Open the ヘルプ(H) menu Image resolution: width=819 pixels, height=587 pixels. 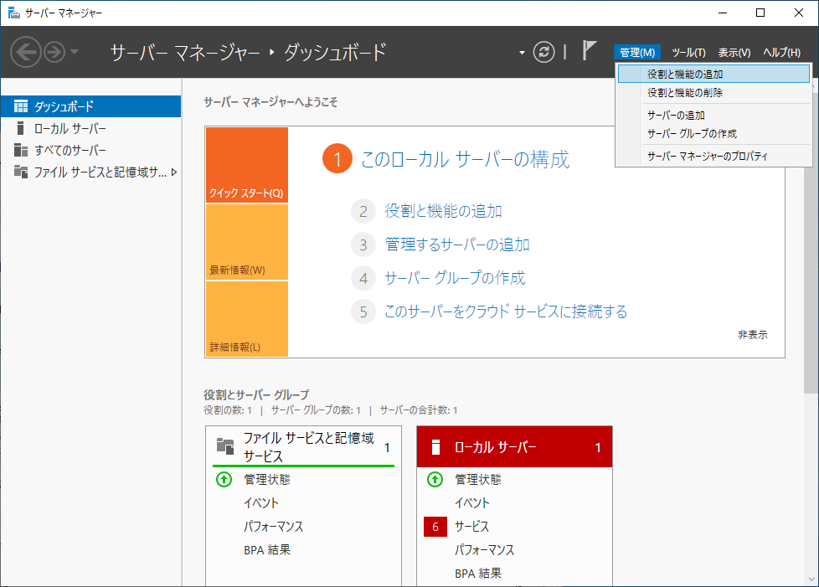[781, 52]
